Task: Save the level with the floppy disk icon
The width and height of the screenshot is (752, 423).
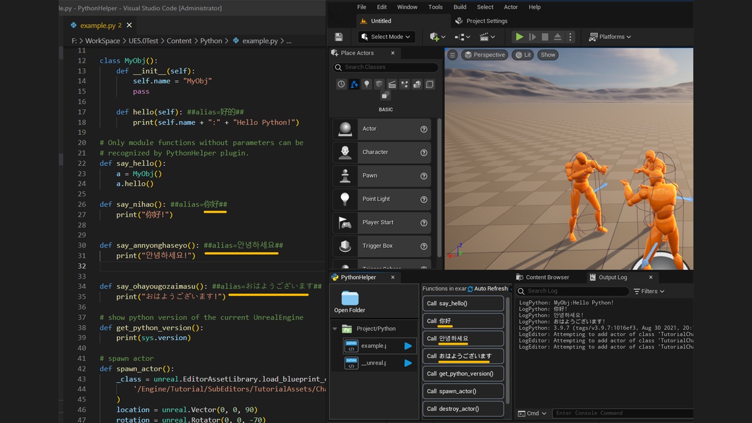Action: (339, 36)
